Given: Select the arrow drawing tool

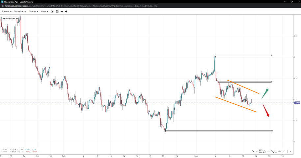Looking at the screenshot, I should tap(253, 151).
